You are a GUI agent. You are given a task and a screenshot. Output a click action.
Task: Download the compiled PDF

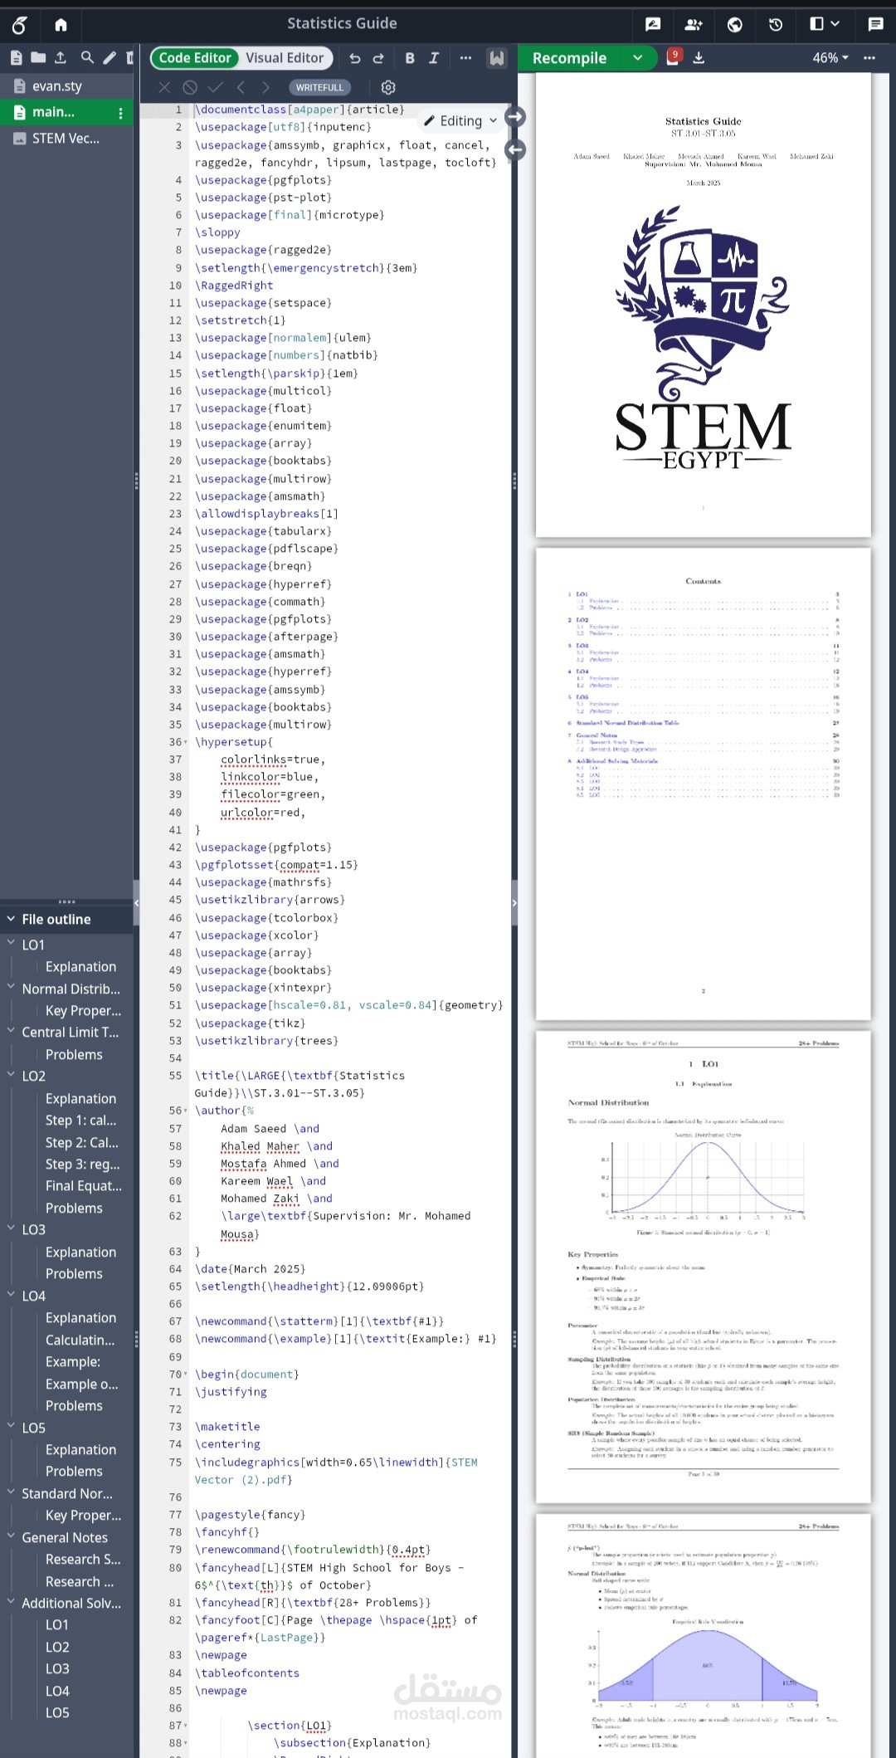(x=699, y=58)
